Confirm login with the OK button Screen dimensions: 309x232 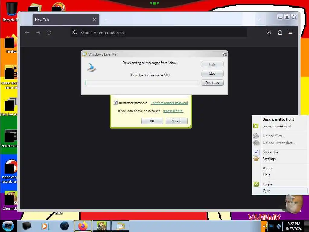coord(152,121)
